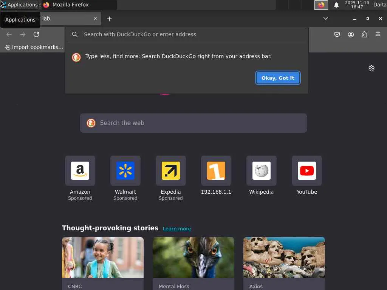Click the Firefox icon in system tray

321,5
